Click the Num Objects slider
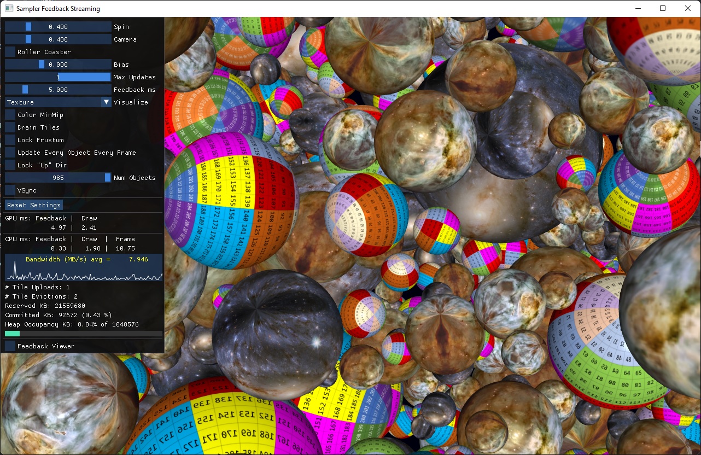 point(58,178)
